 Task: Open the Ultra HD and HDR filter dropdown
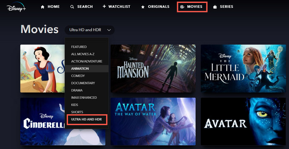pyautogui.click(x=90, y=30)
